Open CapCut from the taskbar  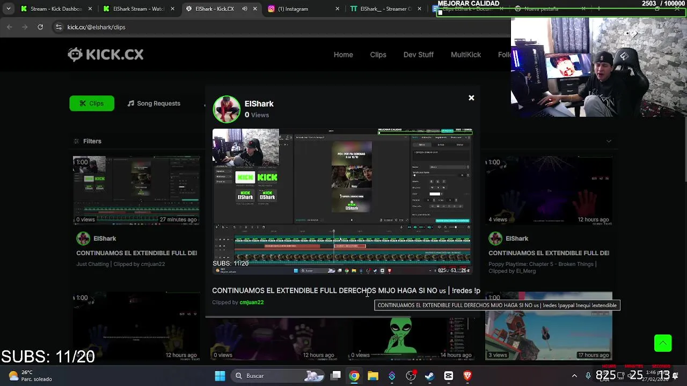[448, 376]
